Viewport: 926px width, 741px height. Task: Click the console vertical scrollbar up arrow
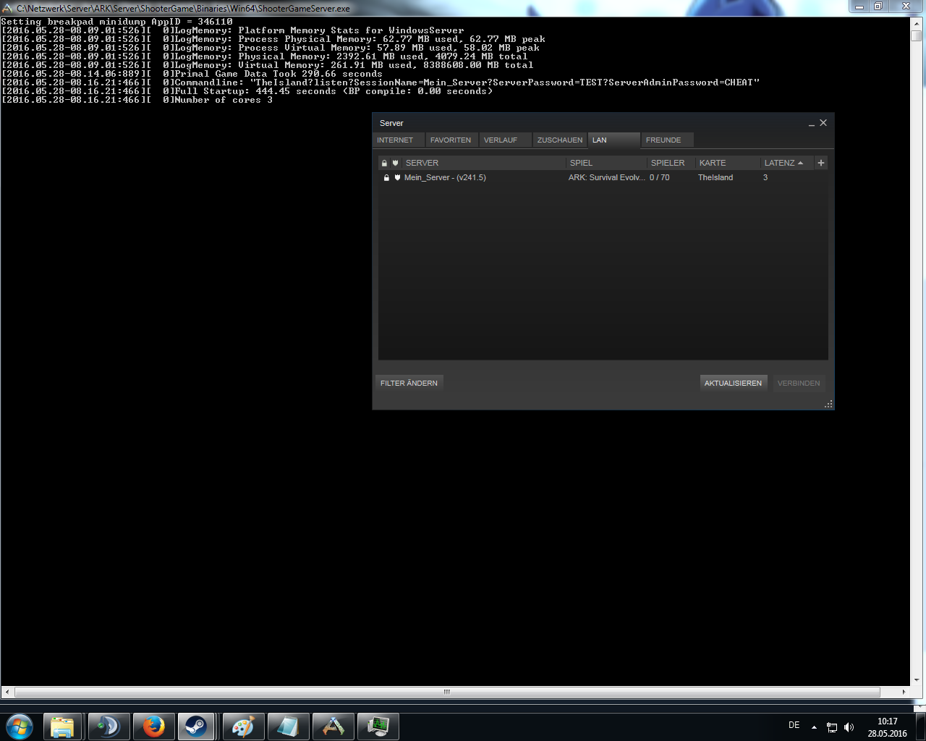click(917, 23)
